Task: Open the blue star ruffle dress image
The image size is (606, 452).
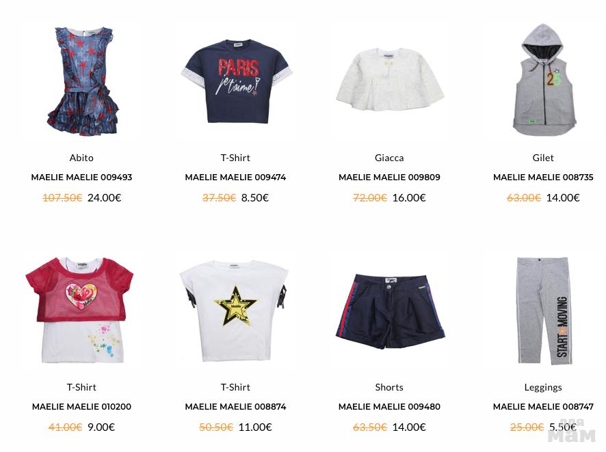Action: click(81, 81)
